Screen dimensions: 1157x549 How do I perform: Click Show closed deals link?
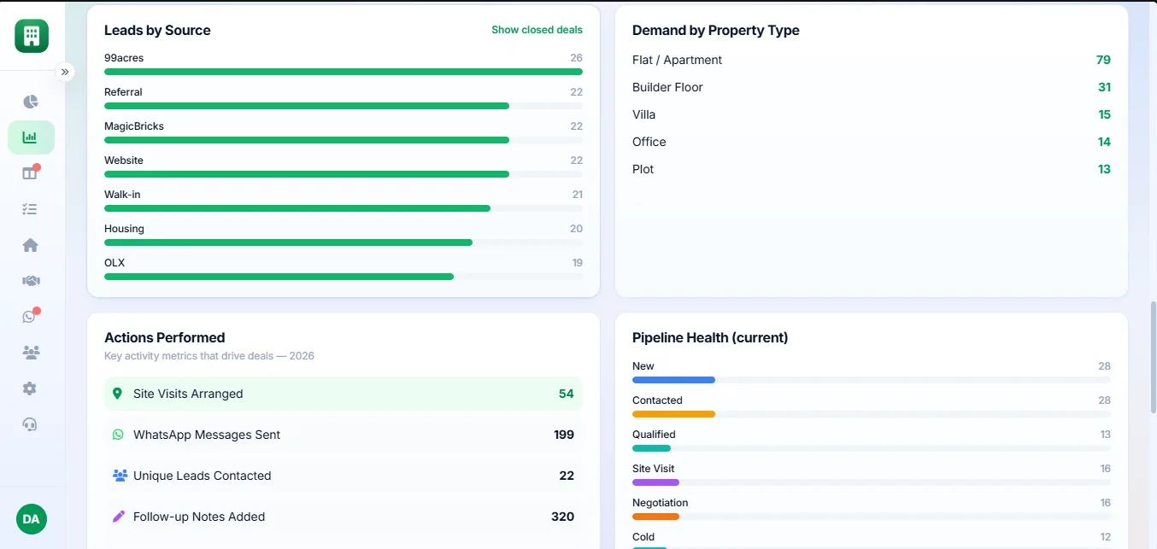pyautogui.click(x=537, y=30)
